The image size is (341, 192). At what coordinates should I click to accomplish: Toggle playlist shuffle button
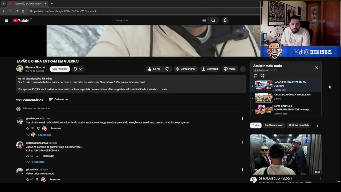(x=262, y=76)
